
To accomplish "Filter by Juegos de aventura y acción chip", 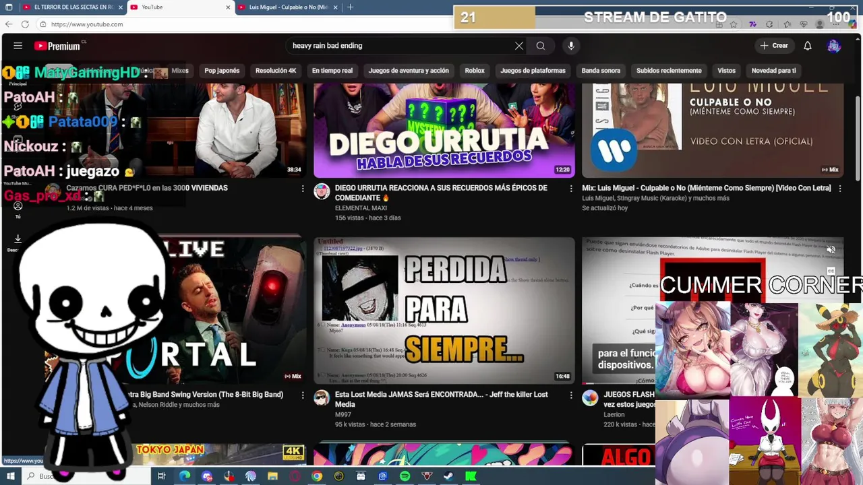I will coord(409,71).
